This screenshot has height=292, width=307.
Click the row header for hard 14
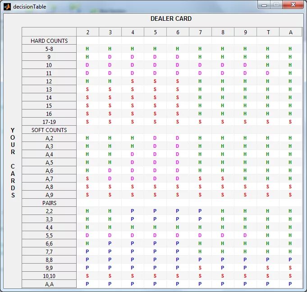(49, 97)
